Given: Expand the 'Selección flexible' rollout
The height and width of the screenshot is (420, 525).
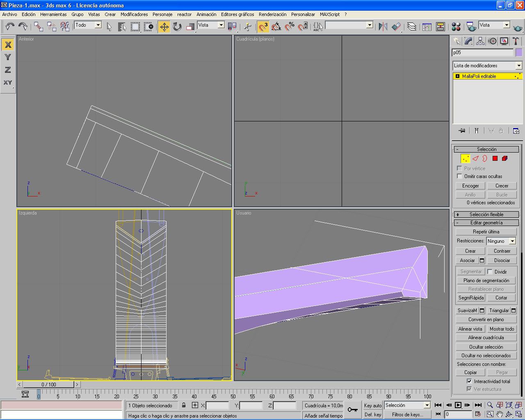Looking at the screenshot, I should click(x=486, y=215).
